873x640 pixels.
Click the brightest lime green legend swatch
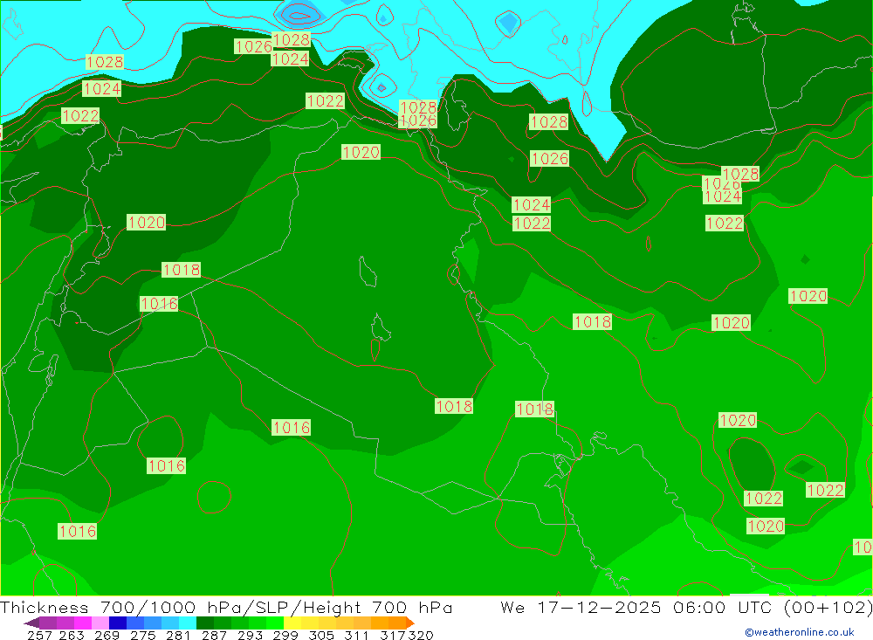275,623
